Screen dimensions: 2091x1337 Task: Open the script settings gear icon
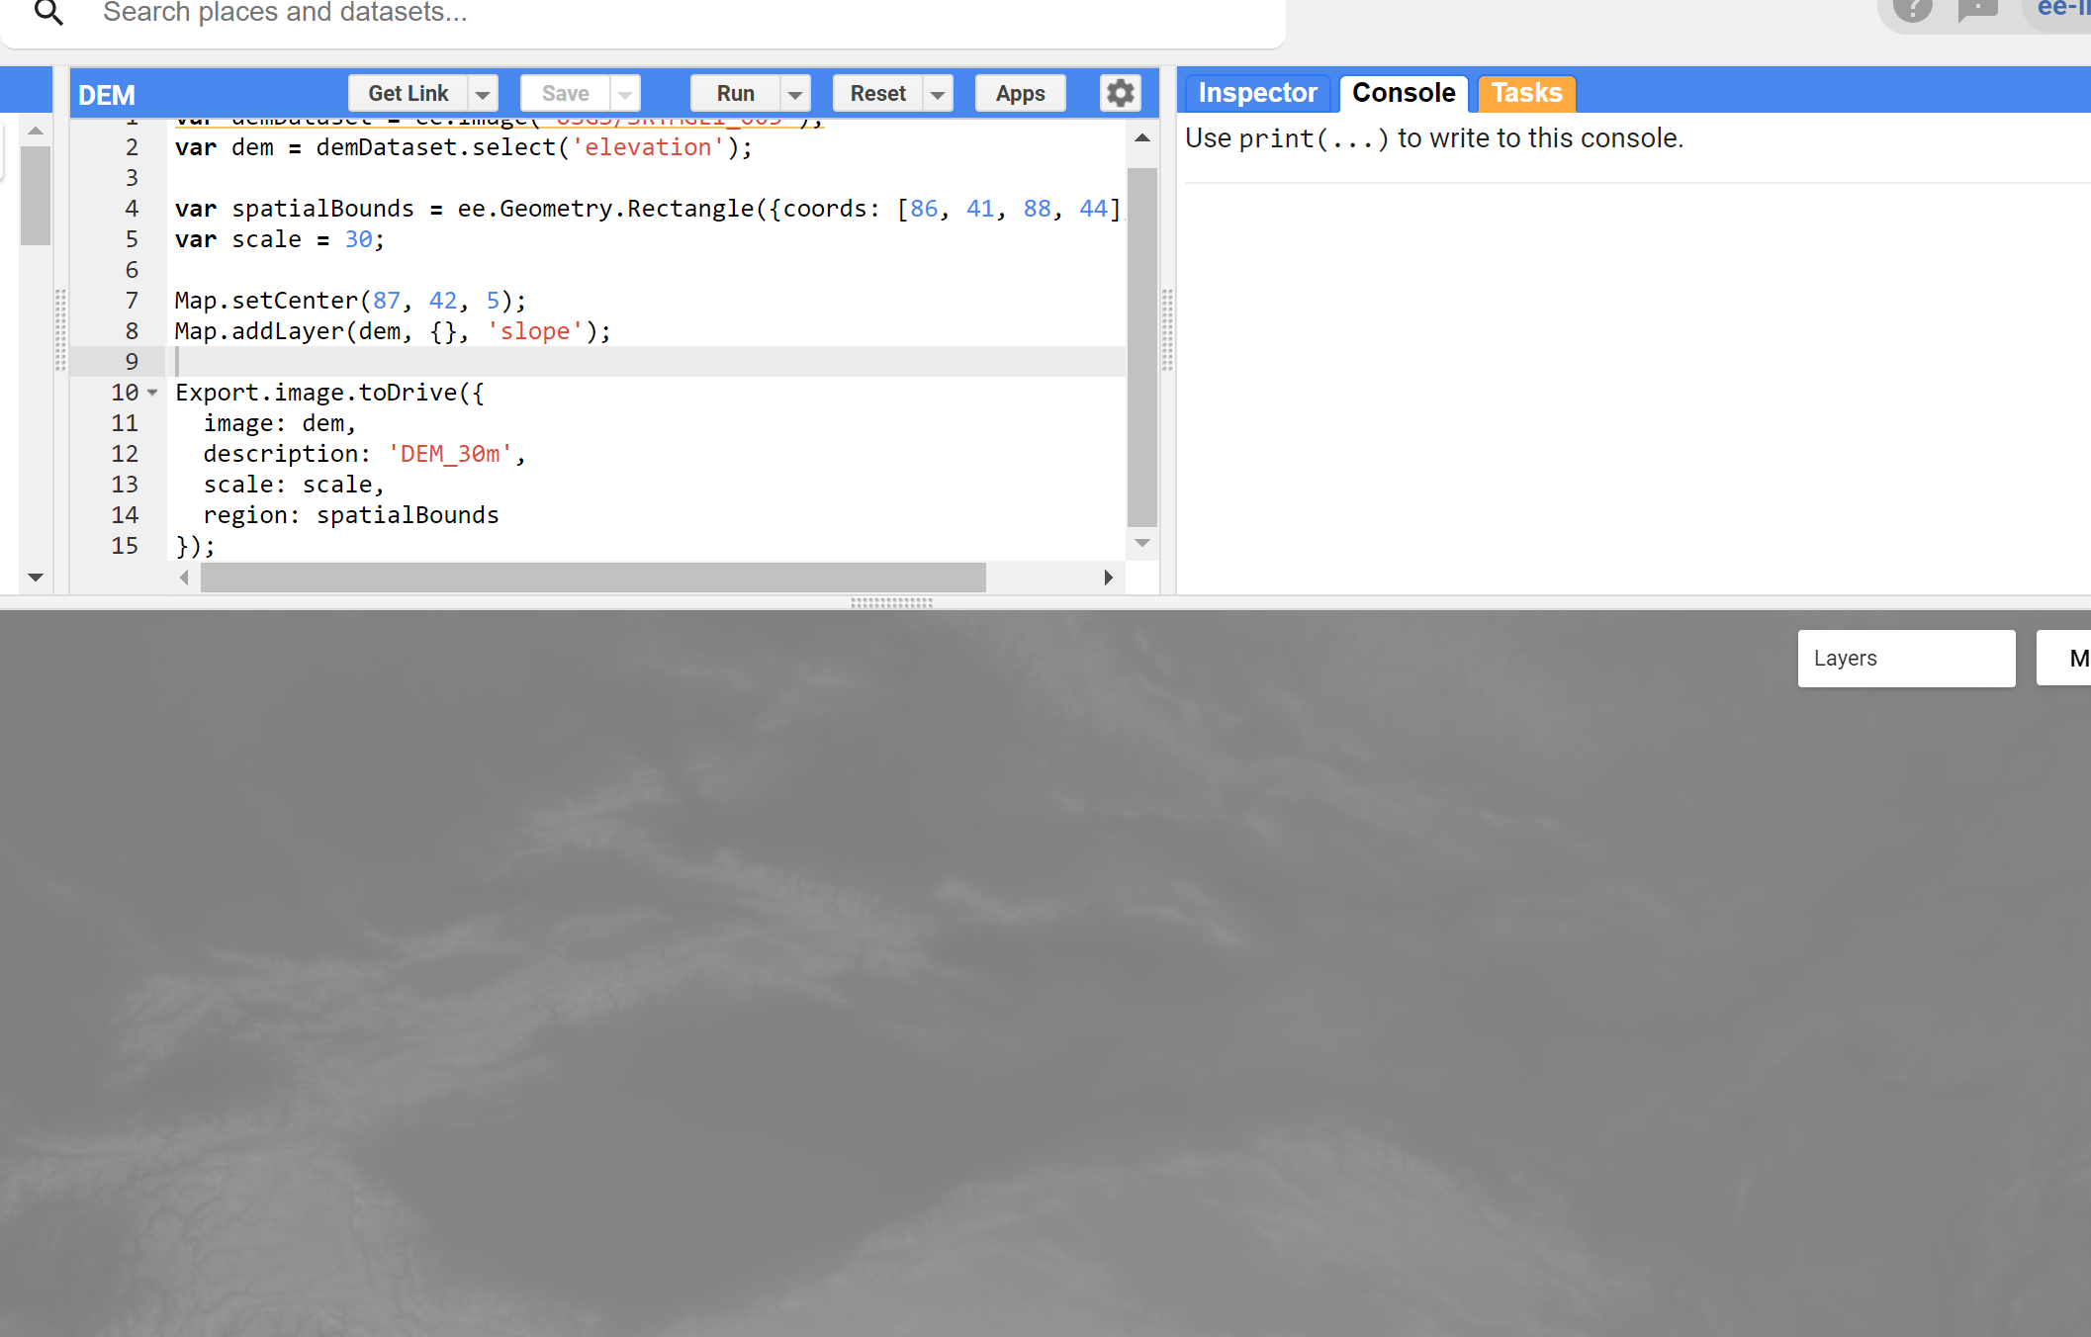tap(1120, 93)
